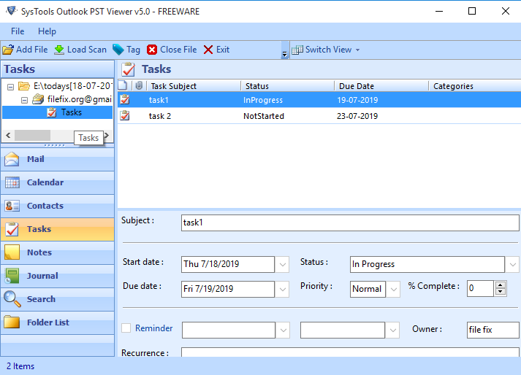This screenshot has height=375, width=521.
Task: Open the Priority dropdown arrow
Action: 393,289
